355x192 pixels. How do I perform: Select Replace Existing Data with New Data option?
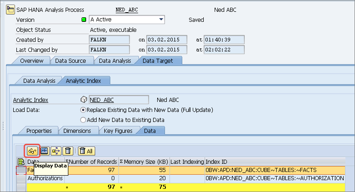(83, 110)
